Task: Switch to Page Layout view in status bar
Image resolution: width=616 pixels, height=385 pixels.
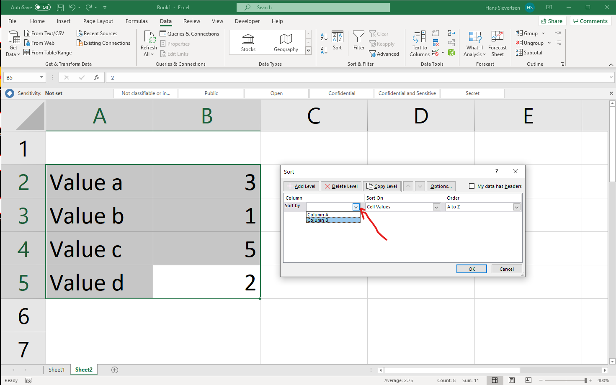Action: click(x=512, y=380)
